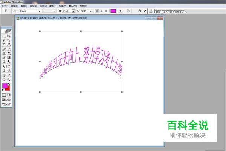
Task: Click the Create Warped Text icon
Action: point(121,11)
